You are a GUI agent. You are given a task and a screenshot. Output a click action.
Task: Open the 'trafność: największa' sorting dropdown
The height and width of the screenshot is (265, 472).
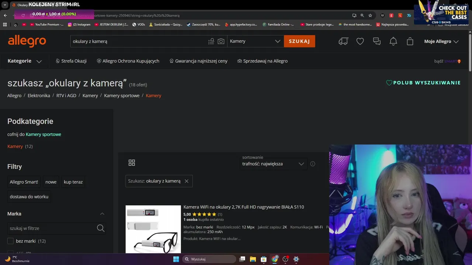273,164
